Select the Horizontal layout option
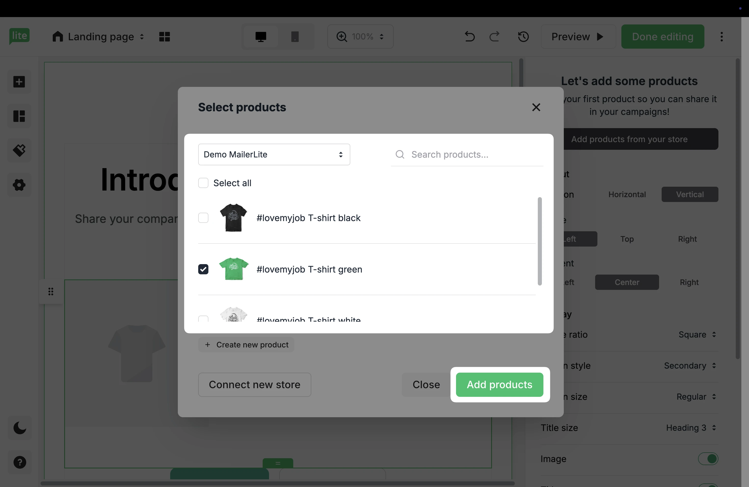Screen dimensions: 749x487 pos(627,194)
